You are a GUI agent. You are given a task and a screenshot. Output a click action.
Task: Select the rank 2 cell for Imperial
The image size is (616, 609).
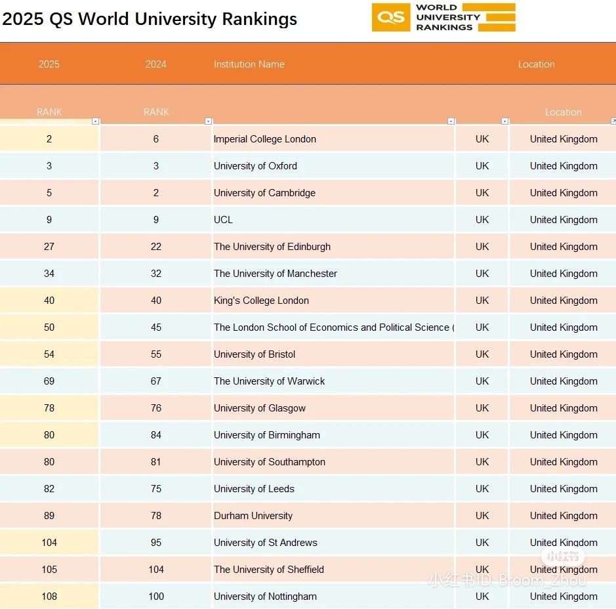point(49,138)
